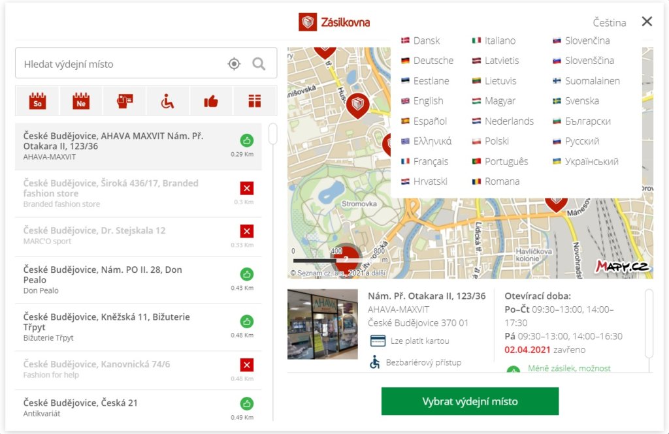Focus the Hledat výdejní místo search field

click(x=146, y=63)
